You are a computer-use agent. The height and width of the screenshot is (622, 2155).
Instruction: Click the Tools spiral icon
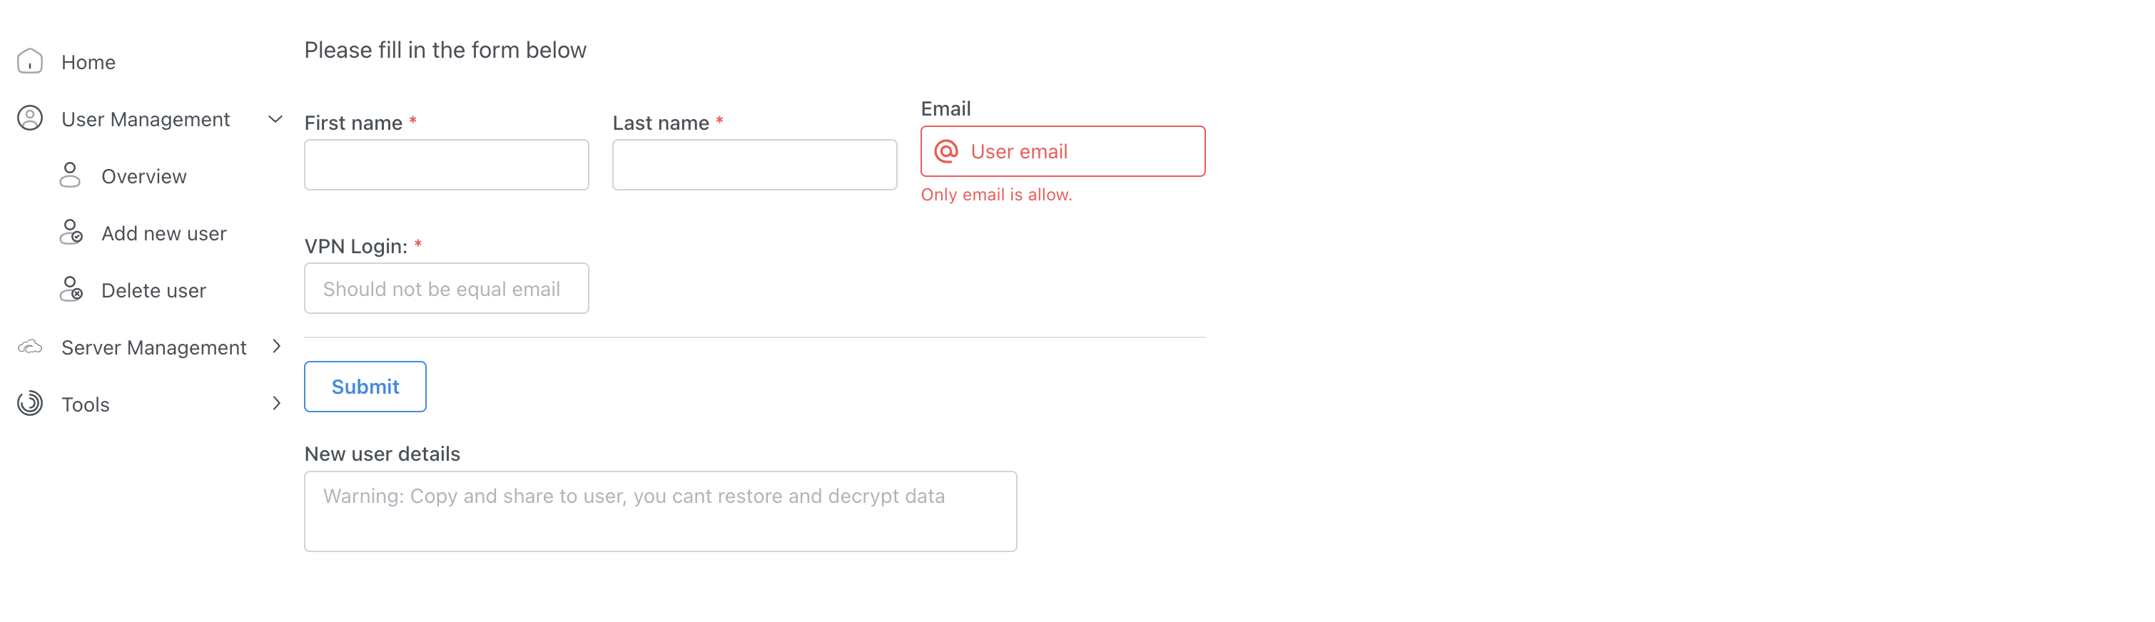(30, 404)
